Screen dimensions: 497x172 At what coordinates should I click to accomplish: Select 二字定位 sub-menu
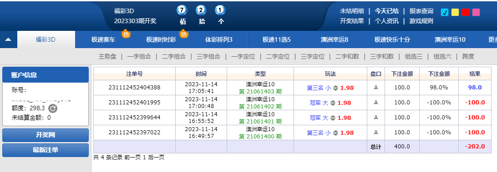pyautogui.click(x=278, y=57)
